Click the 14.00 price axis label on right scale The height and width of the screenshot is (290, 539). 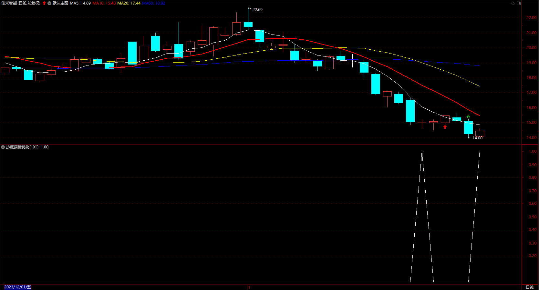(531, 138)
